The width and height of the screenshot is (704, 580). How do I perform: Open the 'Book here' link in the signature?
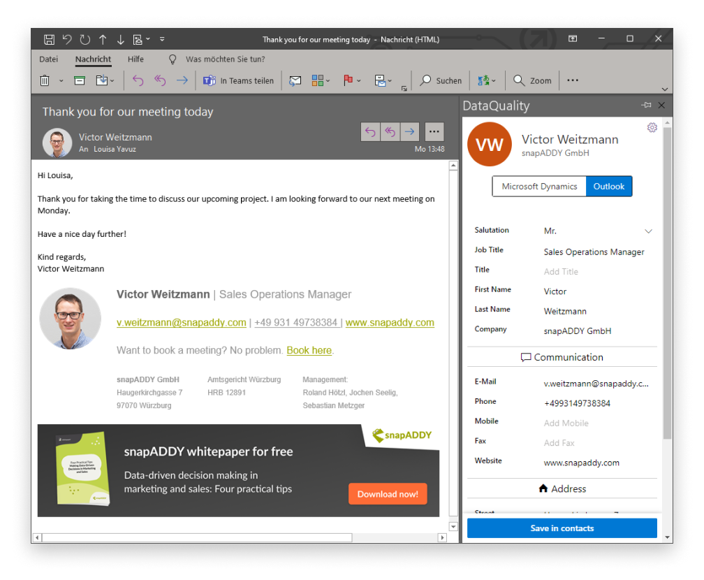[309, 350]
